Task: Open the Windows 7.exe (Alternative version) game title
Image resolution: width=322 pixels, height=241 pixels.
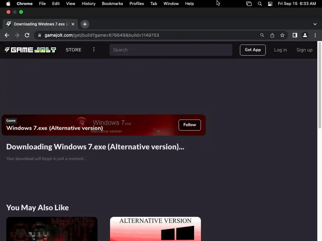Action: point(55,128)
